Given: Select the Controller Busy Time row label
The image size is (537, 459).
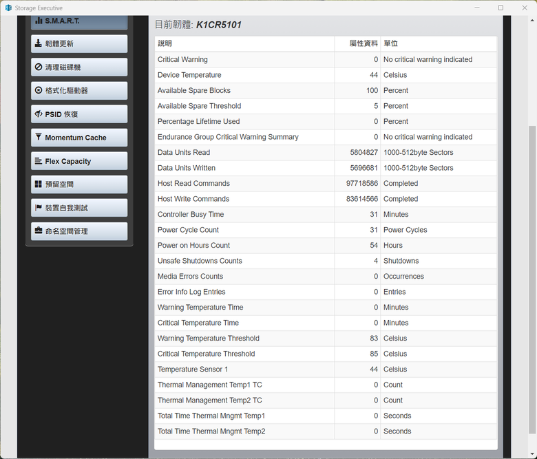Looking at the screenshot, I should coord(191,214).
